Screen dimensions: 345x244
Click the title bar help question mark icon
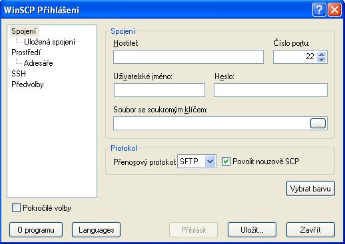[x=319, y=10]
